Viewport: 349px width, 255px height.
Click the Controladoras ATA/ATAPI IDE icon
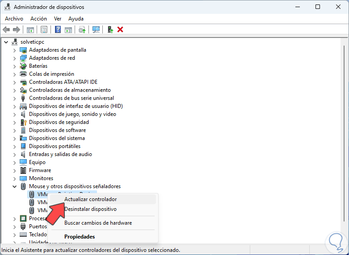tap(23, 82)
